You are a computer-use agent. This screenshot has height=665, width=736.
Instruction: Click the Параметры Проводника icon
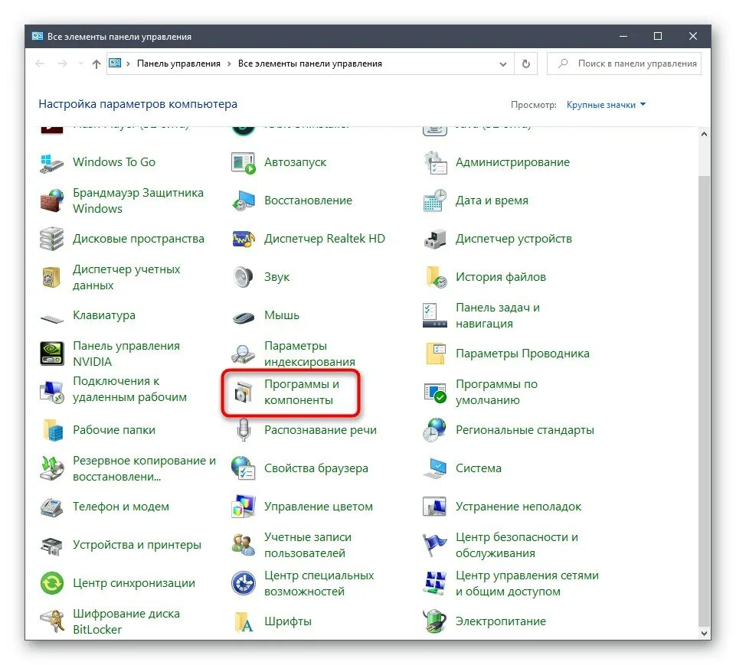click(435, 354)
